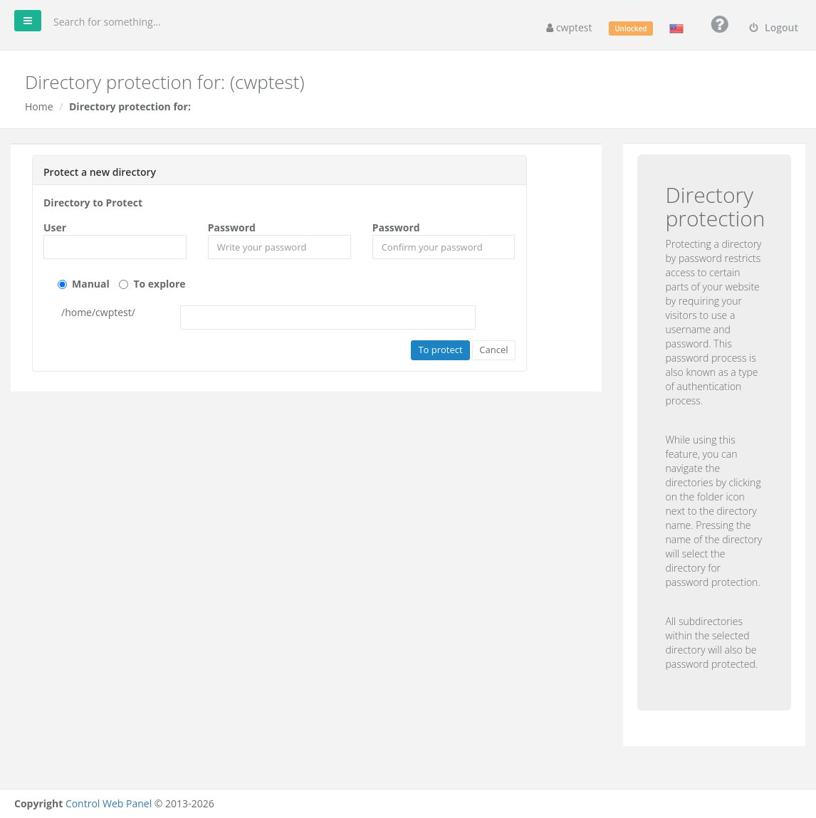Image resolution: width=816 pixels, height=818 pixels.
Task: Focus the User input field
Action: point(115,247)
